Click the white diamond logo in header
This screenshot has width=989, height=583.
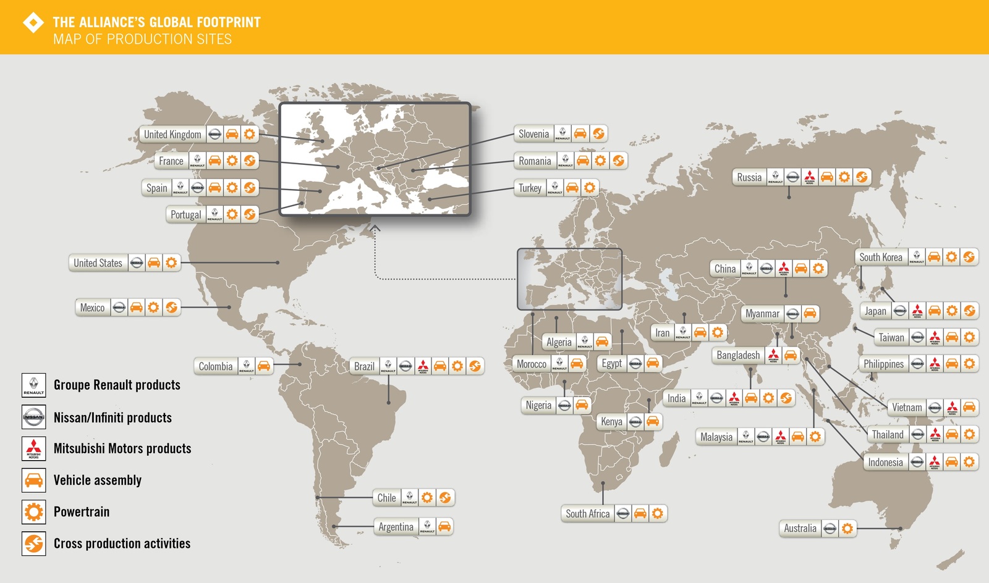coord(33,23)
